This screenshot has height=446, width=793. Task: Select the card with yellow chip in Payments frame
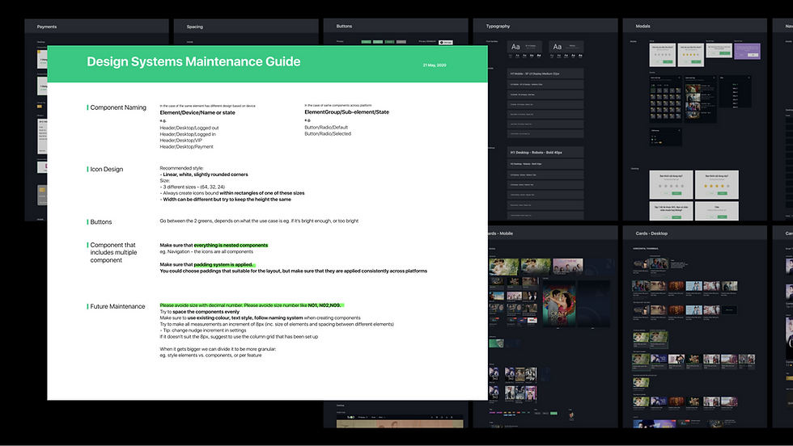coord(42,195)
